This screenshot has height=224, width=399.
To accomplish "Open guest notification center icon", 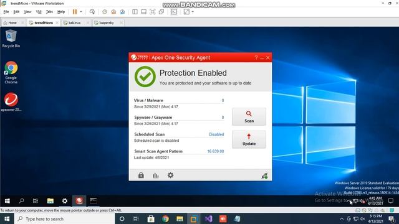I will pyautogui.click(x=391, y=201).
